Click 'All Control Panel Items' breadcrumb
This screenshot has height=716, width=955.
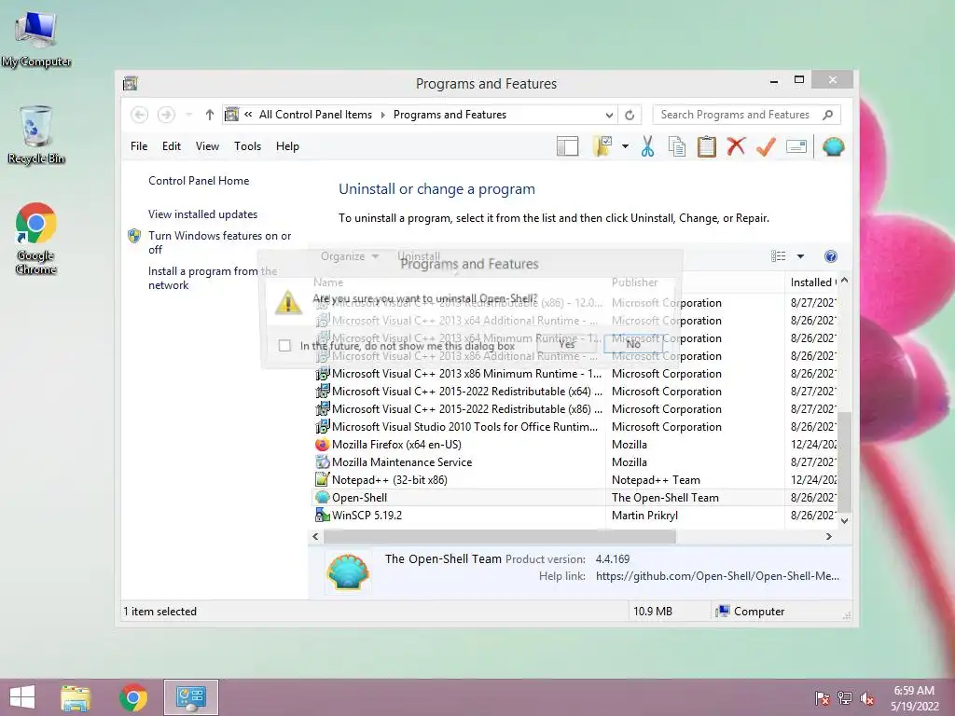(x=315, y=115)
